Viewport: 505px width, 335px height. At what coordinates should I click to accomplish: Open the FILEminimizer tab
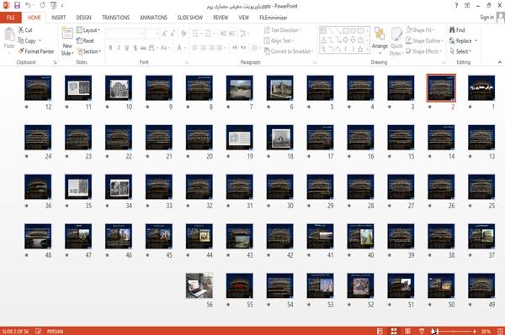point(273,18)
